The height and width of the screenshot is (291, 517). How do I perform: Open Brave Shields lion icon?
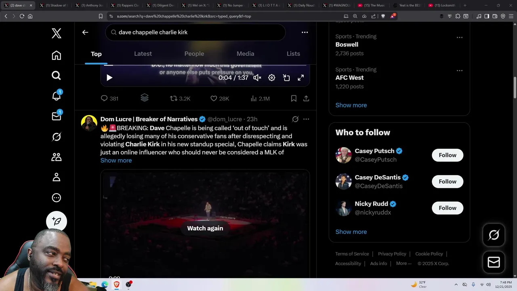click(383, 16)
